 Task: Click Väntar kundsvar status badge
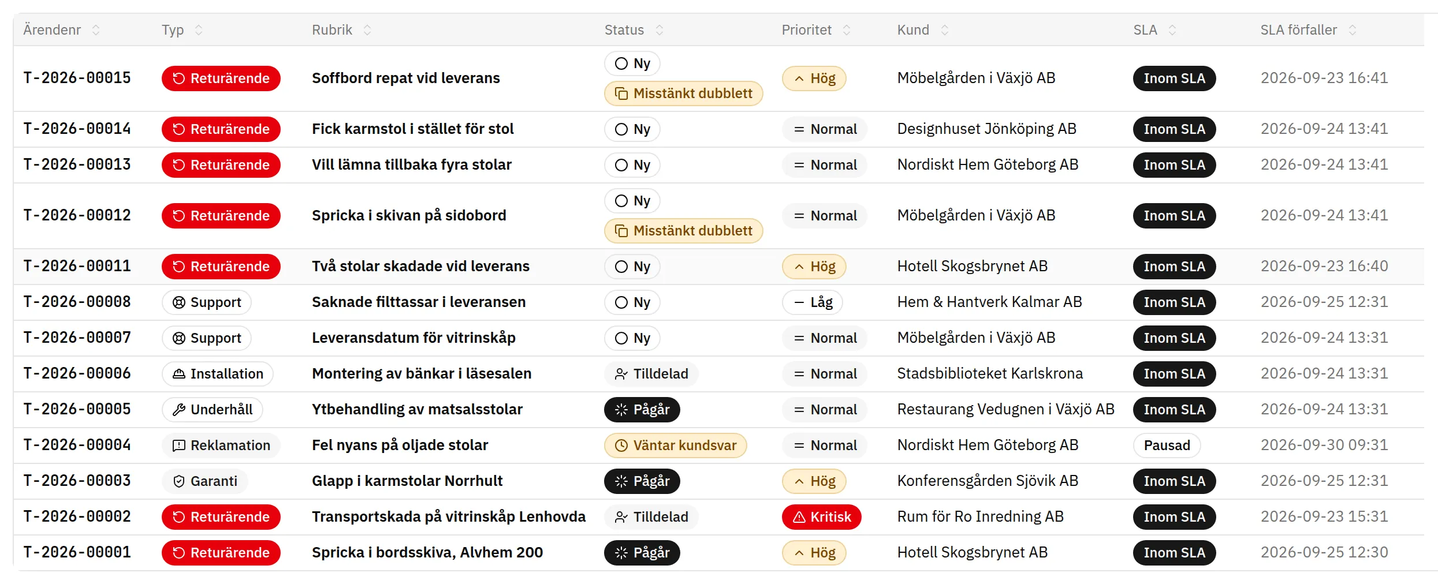click(676, 446)
